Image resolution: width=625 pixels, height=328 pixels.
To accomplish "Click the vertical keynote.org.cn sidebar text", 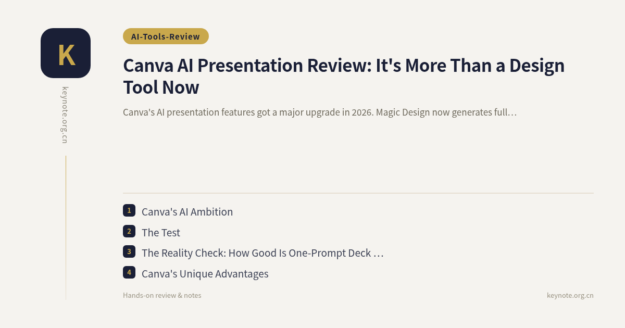I will 65,115.
